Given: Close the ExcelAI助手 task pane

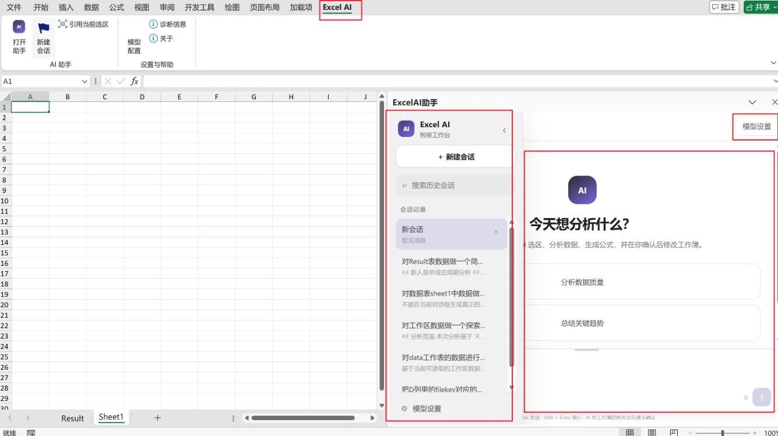Looking at the screenshot, I should (x=775, y=102).
